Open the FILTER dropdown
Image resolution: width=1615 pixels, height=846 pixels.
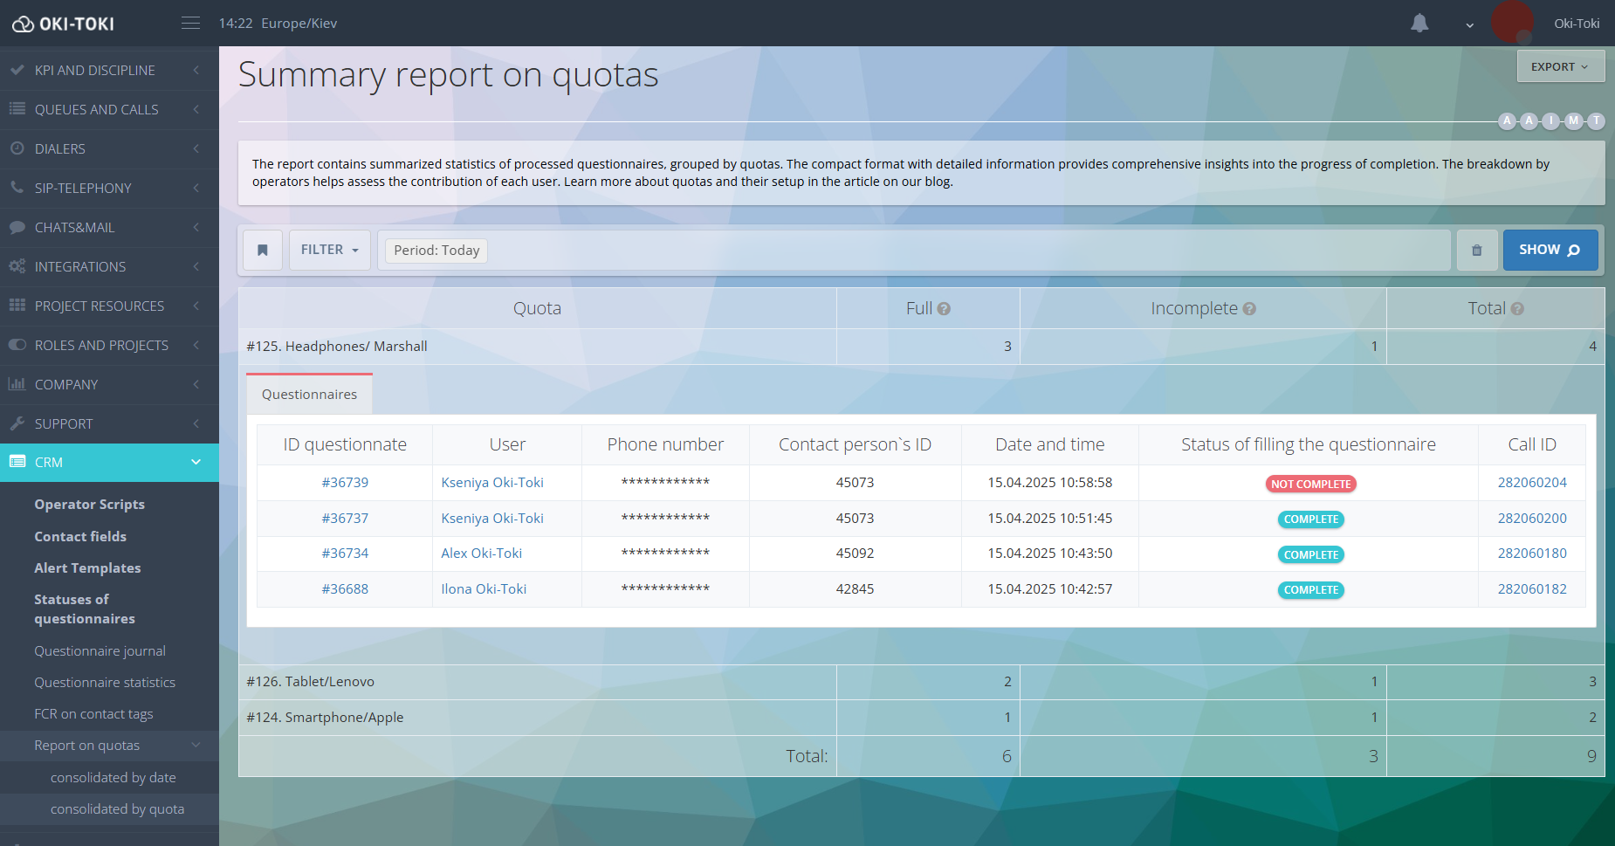330,251
